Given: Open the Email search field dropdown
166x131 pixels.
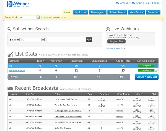Looking at the screenshot, I should click(x=18, y=40).
